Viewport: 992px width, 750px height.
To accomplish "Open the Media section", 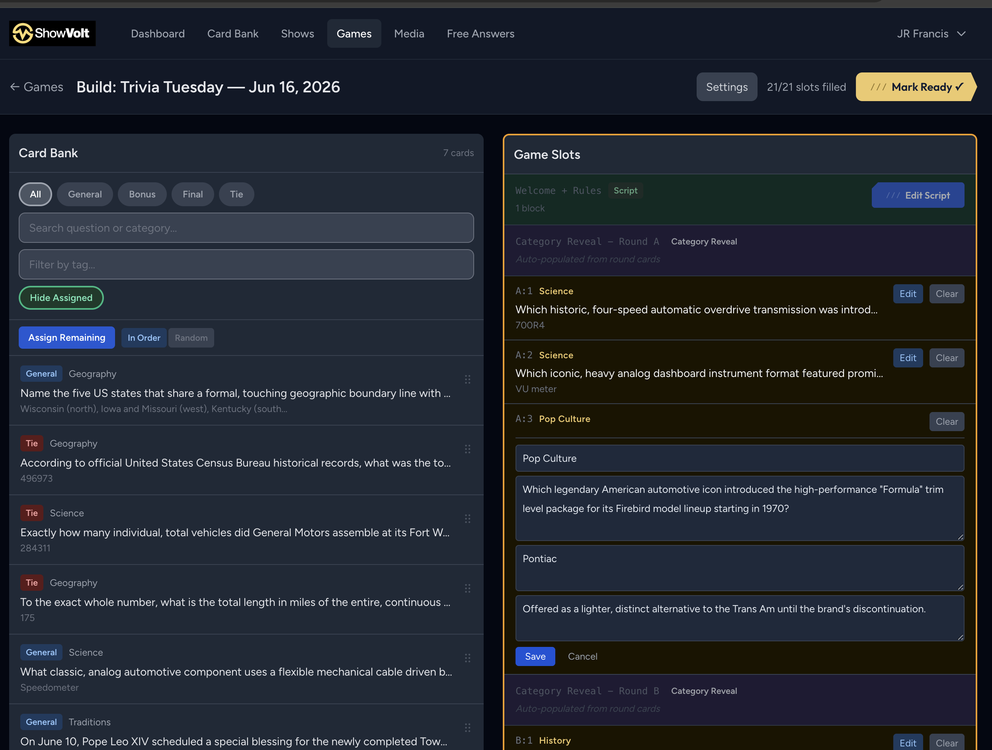I will tap(408, 34).
